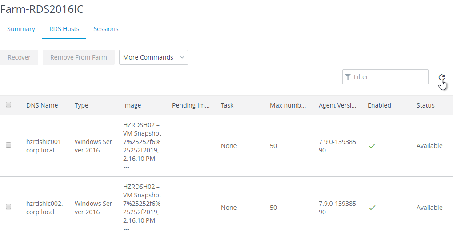Screen dimensions: 453x232
Task: Expand image text ellipsis for hzrdshic001
Action: click(x=127, y=167)
